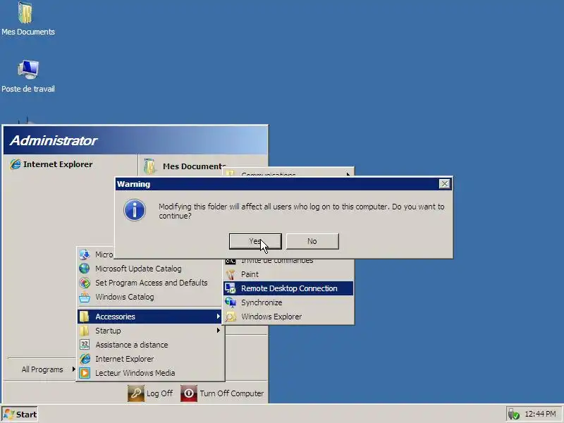
Task: Click the Log Off label
Action: click(160, 393)
